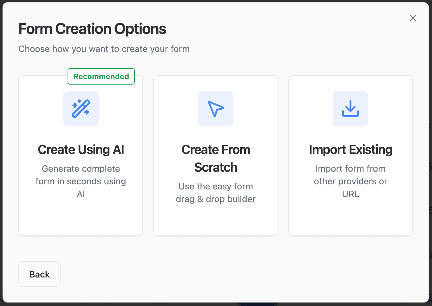432x306 pixels.
Task: Click the import arrow icon's blue background tile
Action: click(350, 109)
